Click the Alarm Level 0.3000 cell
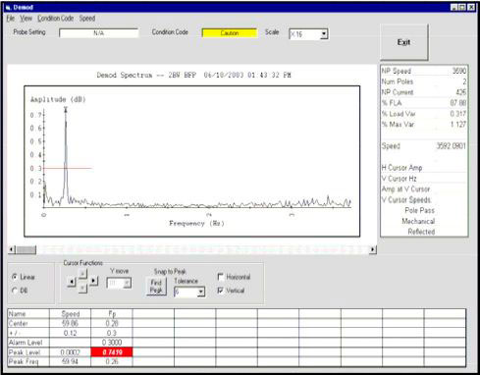The height and width of the screenshot is (375, 480). coord(112,343)
